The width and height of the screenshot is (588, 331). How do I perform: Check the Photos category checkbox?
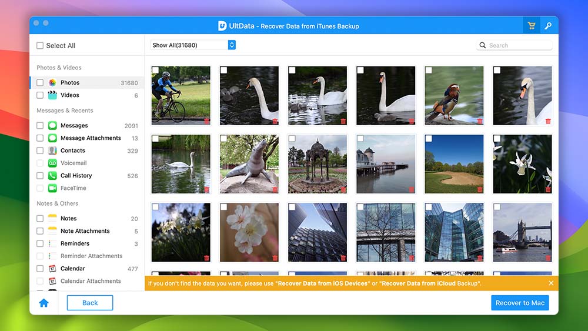pyautogui.click(x=40, y=82)
